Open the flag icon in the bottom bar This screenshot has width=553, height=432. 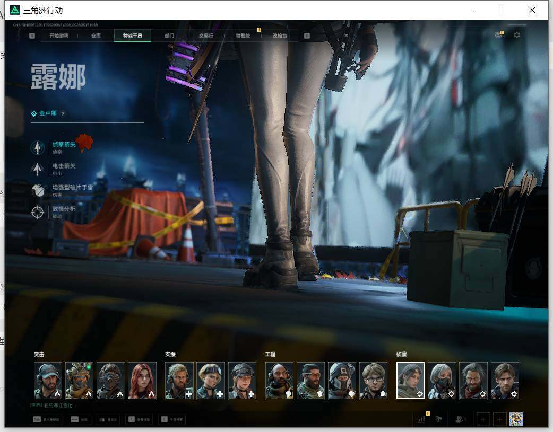[x=439, y=419]
